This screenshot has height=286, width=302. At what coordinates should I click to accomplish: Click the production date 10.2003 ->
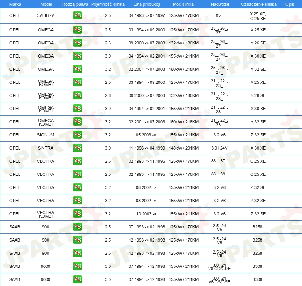pyautogui.click(x=146, y=214)
